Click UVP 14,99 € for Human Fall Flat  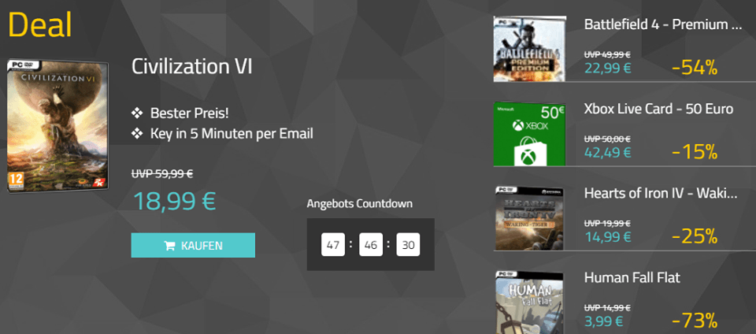tap(607, 307)
